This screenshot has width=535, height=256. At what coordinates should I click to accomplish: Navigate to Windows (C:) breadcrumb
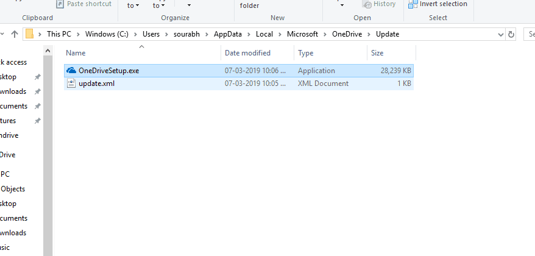coord(107,34)
